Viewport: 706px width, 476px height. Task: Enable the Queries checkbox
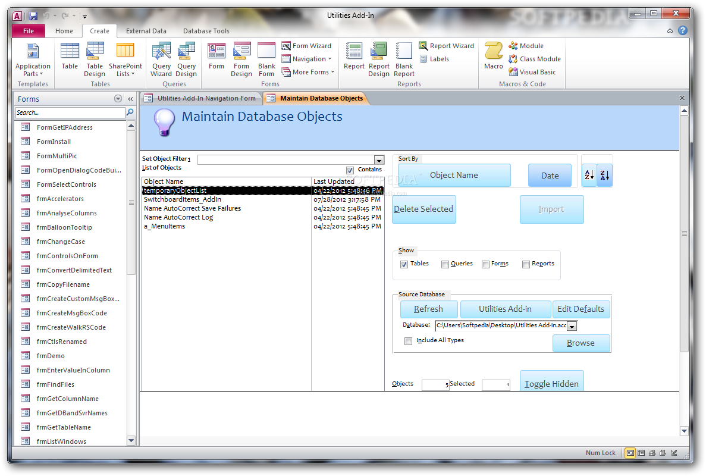point(445,264)
